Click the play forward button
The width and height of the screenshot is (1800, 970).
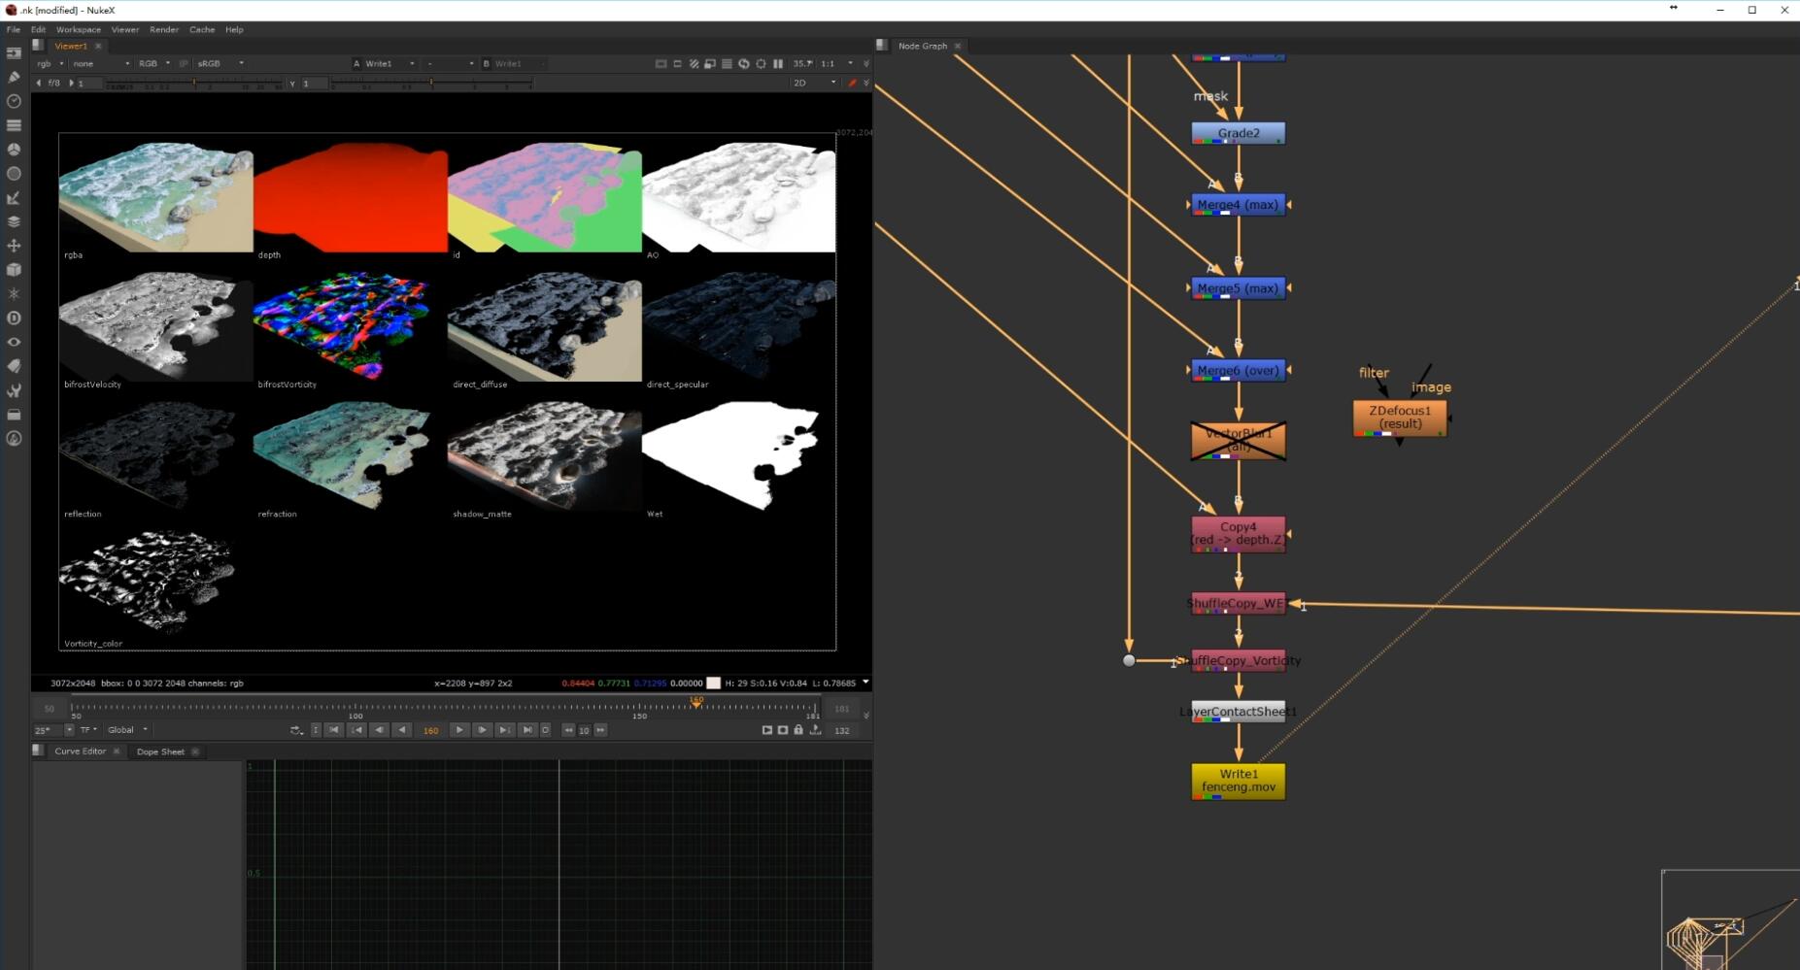pyautogui.click(x=459, y=730)
